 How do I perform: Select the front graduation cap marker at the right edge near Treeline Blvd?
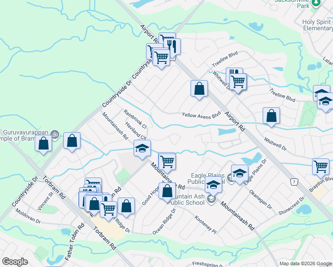click(x=325, y=101)
